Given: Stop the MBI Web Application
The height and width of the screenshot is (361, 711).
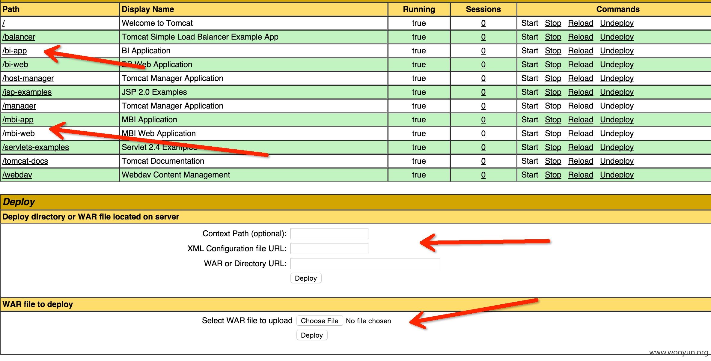Looking at the screenshot, I should tap(553, 133).
